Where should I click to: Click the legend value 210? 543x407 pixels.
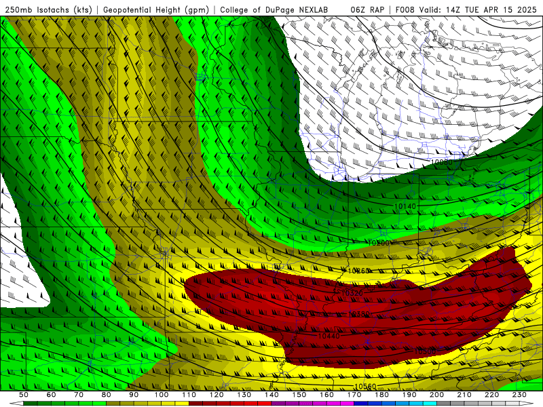pos(464,395)
